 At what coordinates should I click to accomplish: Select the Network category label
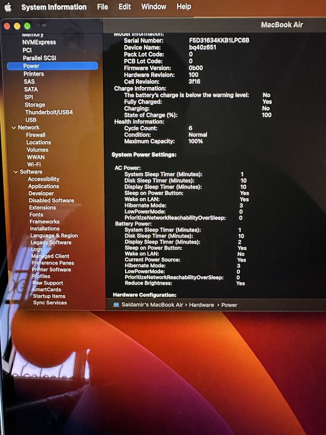[x=29, y=127]
